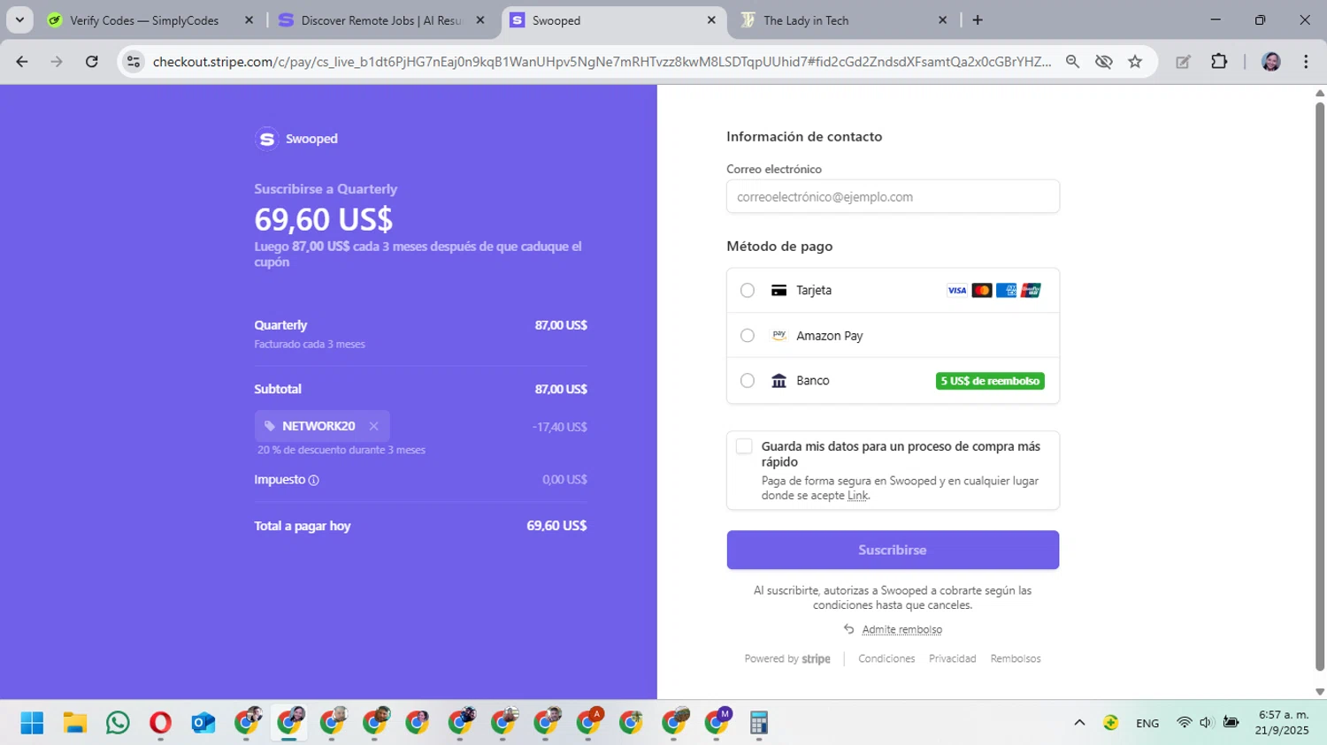The width and height of the screenshot is (1327, 745).
Task: Click the 'Total a pagar hoy' label
Action: click(303, 526)
